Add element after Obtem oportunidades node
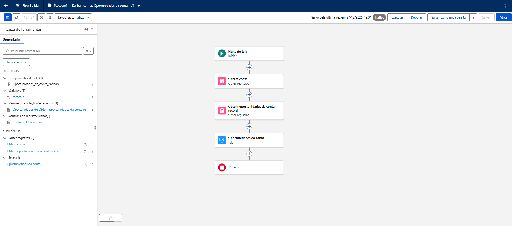512x226 pixels. tap(249, 126)
